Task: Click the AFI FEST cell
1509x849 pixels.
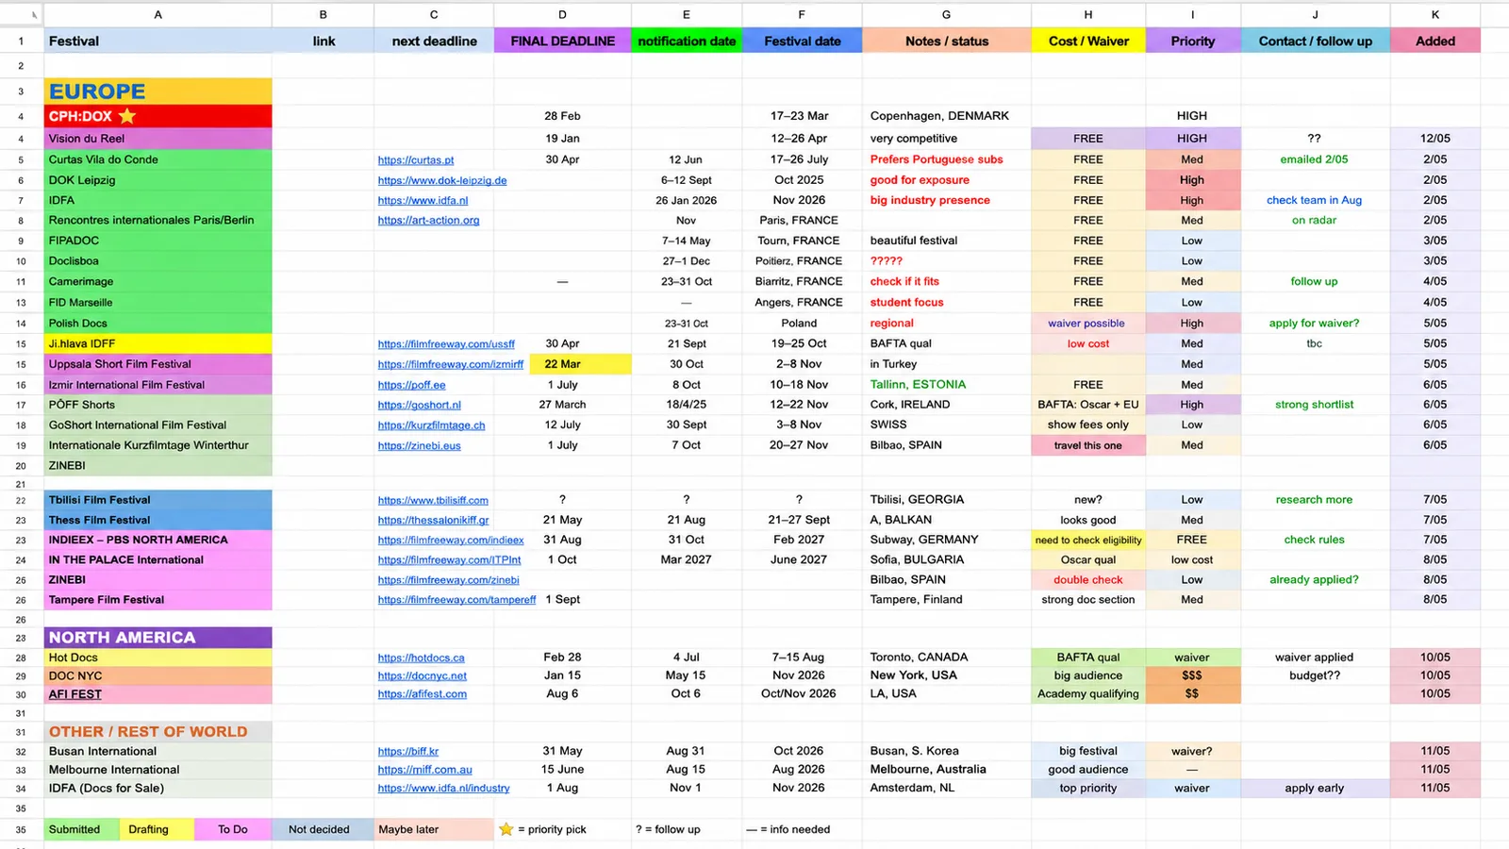Action: 158,694
